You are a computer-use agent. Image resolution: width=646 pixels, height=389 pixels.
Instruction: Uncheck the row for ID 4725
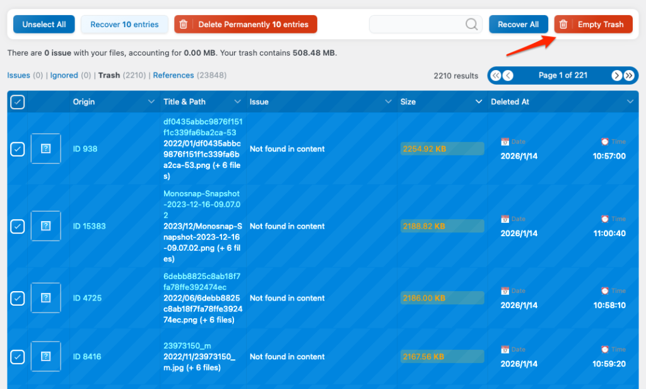click(18, 298)
